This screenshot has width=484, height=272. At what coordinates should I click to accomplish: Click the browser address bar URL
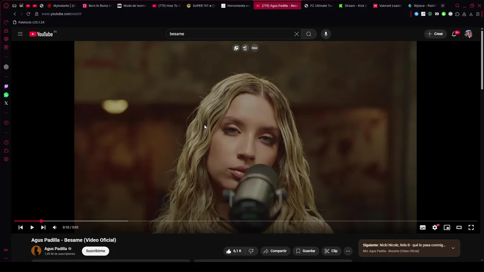click(x=61, y=14)
